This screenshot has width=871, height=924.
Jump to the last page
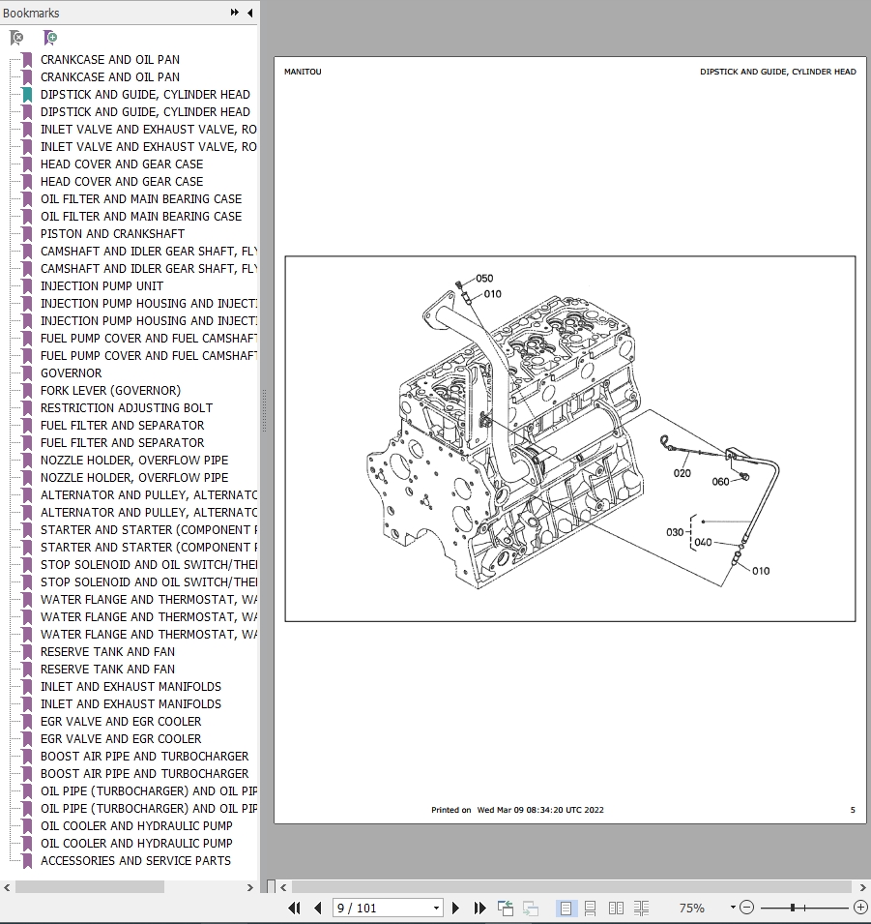click(x=479, y=908)
